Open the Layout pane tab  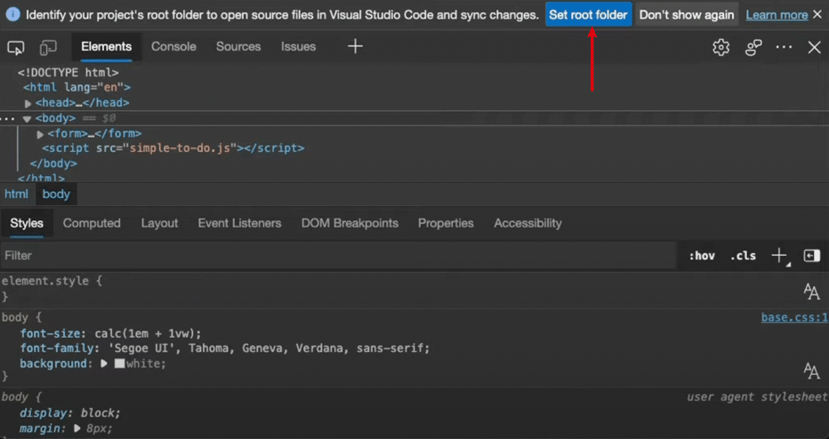point(160,223)
